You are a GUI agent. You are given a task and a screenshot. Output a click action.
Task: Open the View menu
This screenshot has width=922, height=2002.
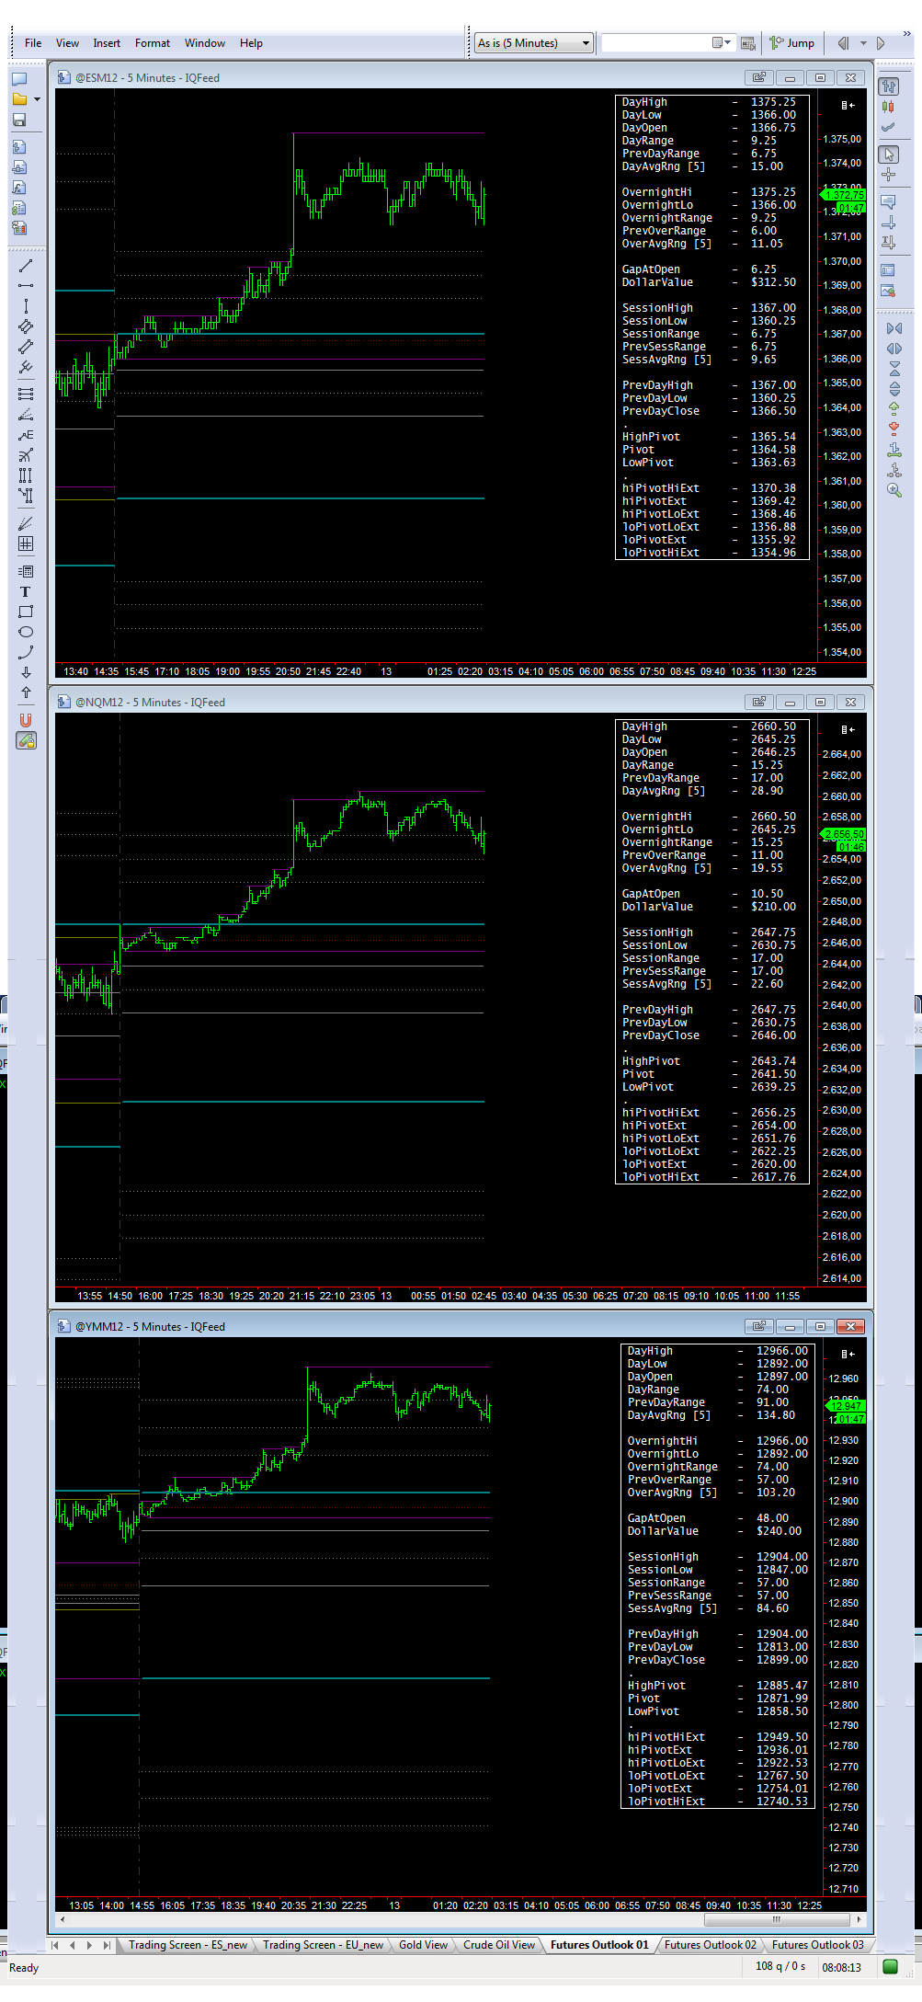point(67,43)
